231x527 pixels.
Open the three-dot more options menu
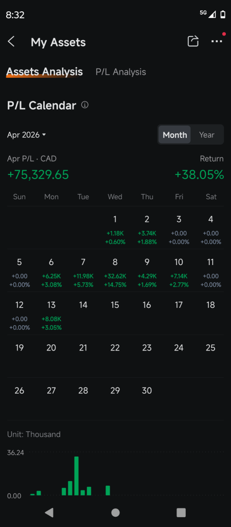tap(217, 41)
